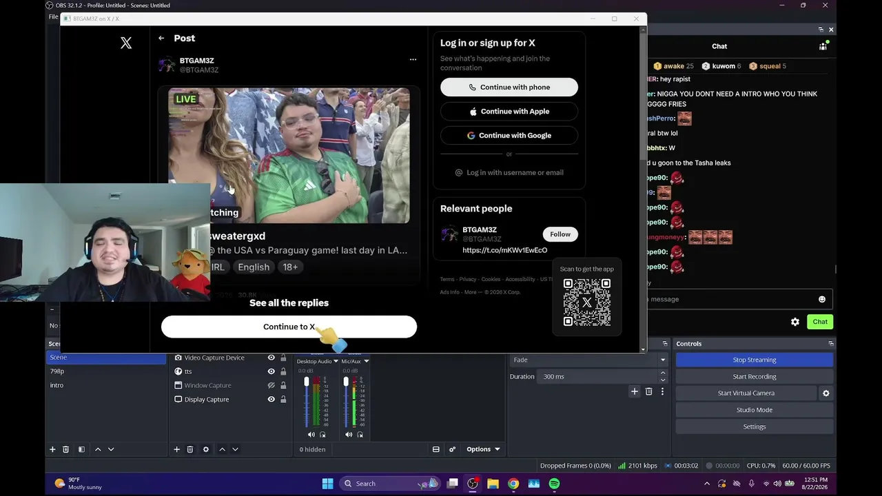Switch the audio mixer layout icon

pyautogui.click(x=436, y=449)
